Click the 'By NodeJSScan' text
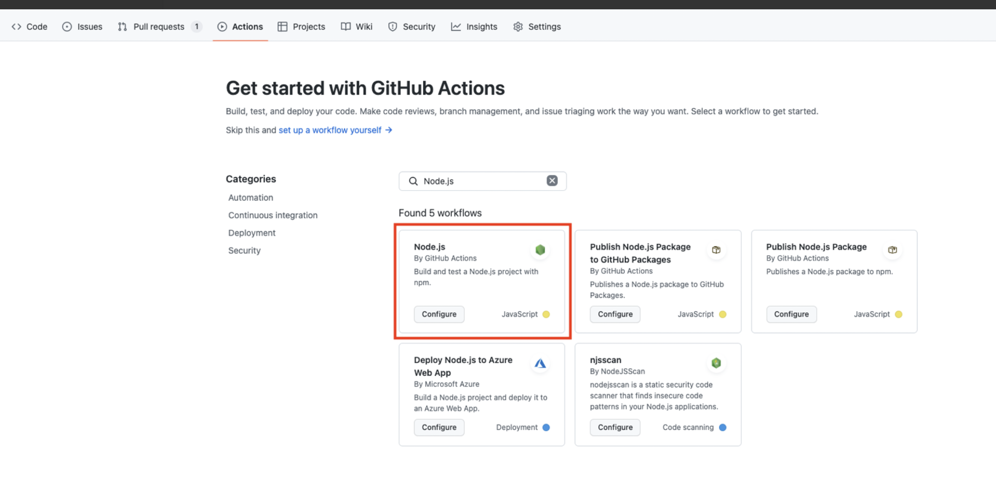This screenshot has width=996, height=478. click(617, 372)
